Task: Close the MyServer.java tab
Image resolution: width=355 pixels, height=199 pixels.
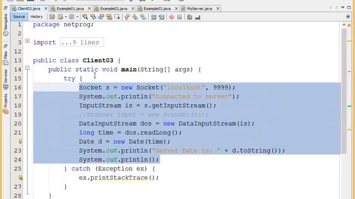Action: [218, 9]
